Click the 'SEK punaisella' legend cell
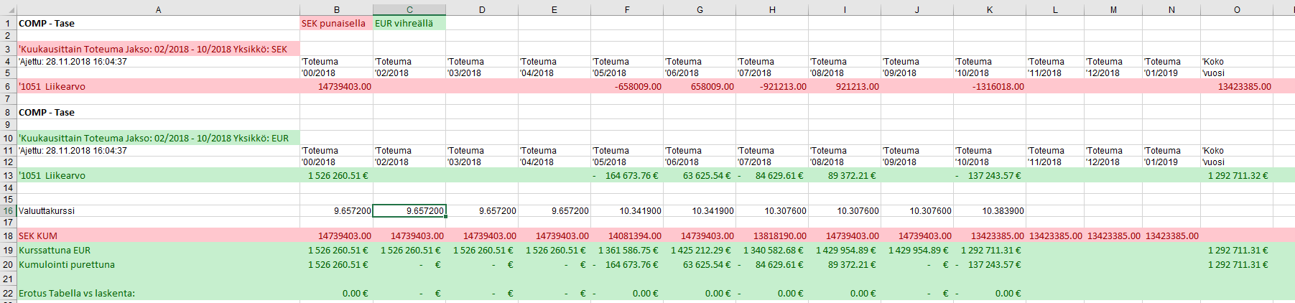Viewport: 1295px width, 303px height. [334, 24]
